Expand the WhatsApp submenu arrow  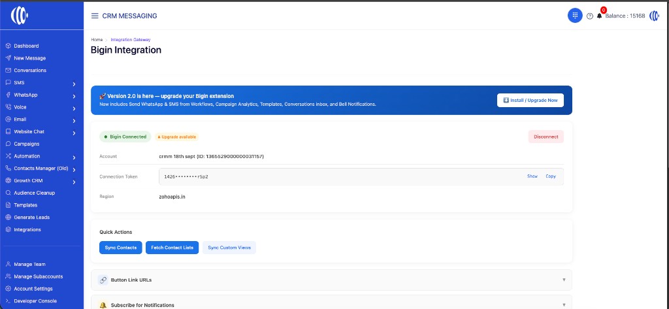click(x=74, y=97)
